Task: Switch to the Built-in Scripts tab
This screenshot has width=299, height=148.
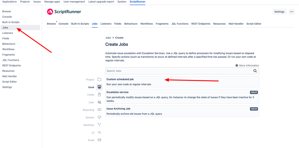Action: pos(80,24)
